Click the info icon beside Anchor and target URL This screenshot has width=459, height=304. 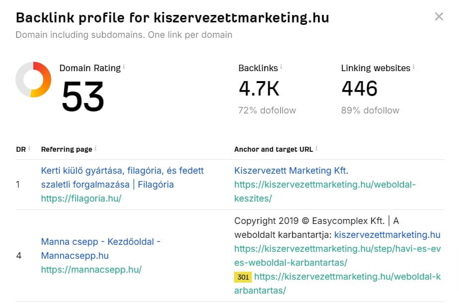(317, 148)
